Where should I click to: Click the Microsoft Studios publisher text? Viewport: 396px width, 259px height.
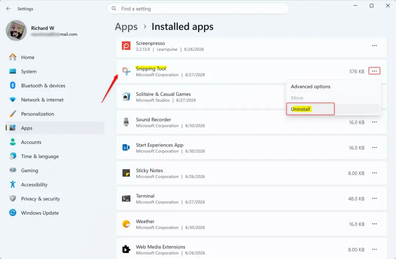[152, 100]
